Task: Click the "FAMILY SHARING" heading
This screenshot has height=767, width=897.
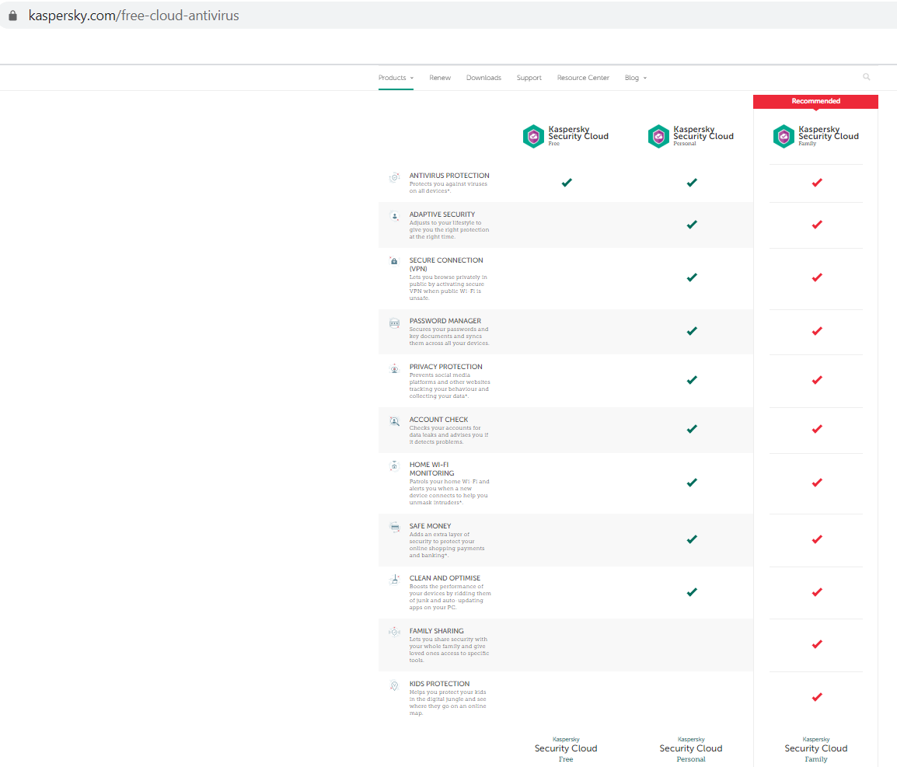Action: (x=437, y=631)
